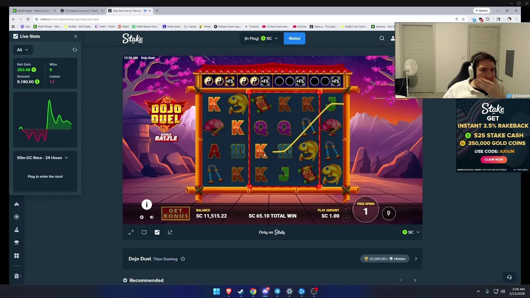This screenshot has height=298, width=530.
Task: Open the sidebar circular target icon
Action: (17, 217)
